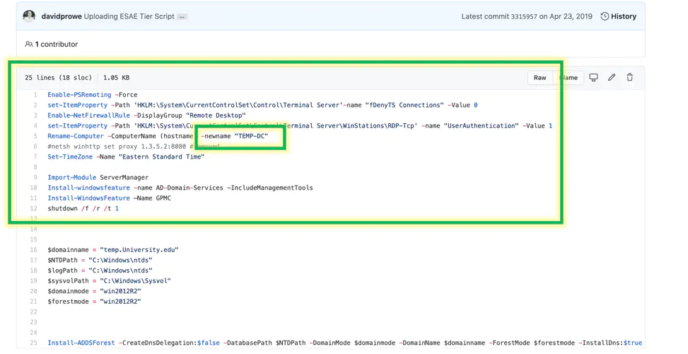Click the "Enable-PSRemoting -Force" code line
Image resolution: width=688 pixels, height=354 pixels.
[x=93, y=94]
